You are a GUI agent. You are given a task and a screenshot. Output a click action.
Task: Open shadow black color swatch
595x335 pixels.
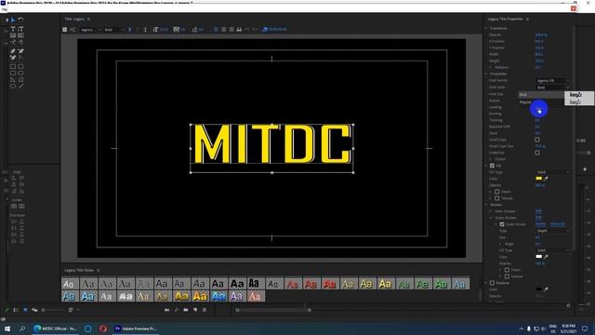[539, 289]
